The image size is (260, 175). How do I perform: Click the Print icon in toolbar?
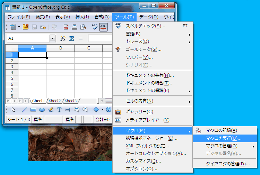click(75, 27)
